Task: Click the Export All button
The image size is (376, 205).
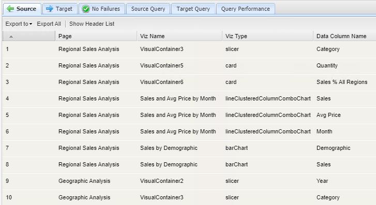Action: point(49,24)
